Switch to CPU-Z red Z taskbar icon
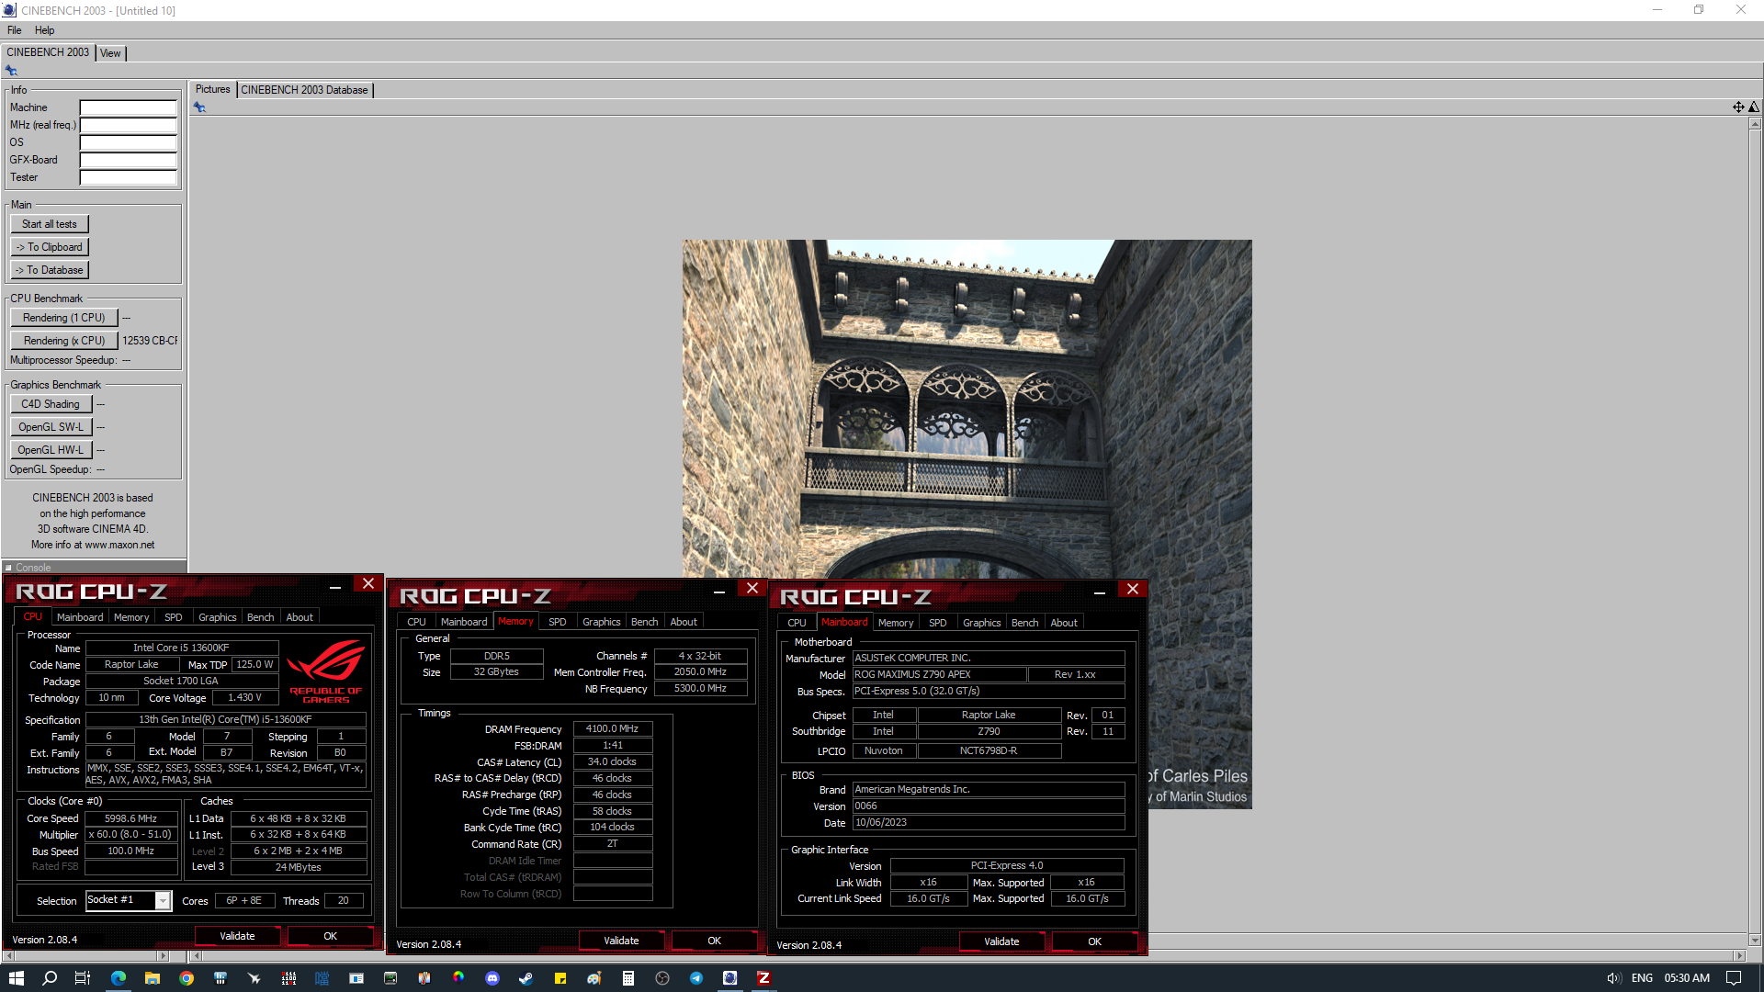This screenshot has width=1764, height=992. pyautogui.click(x=763, y=978)
